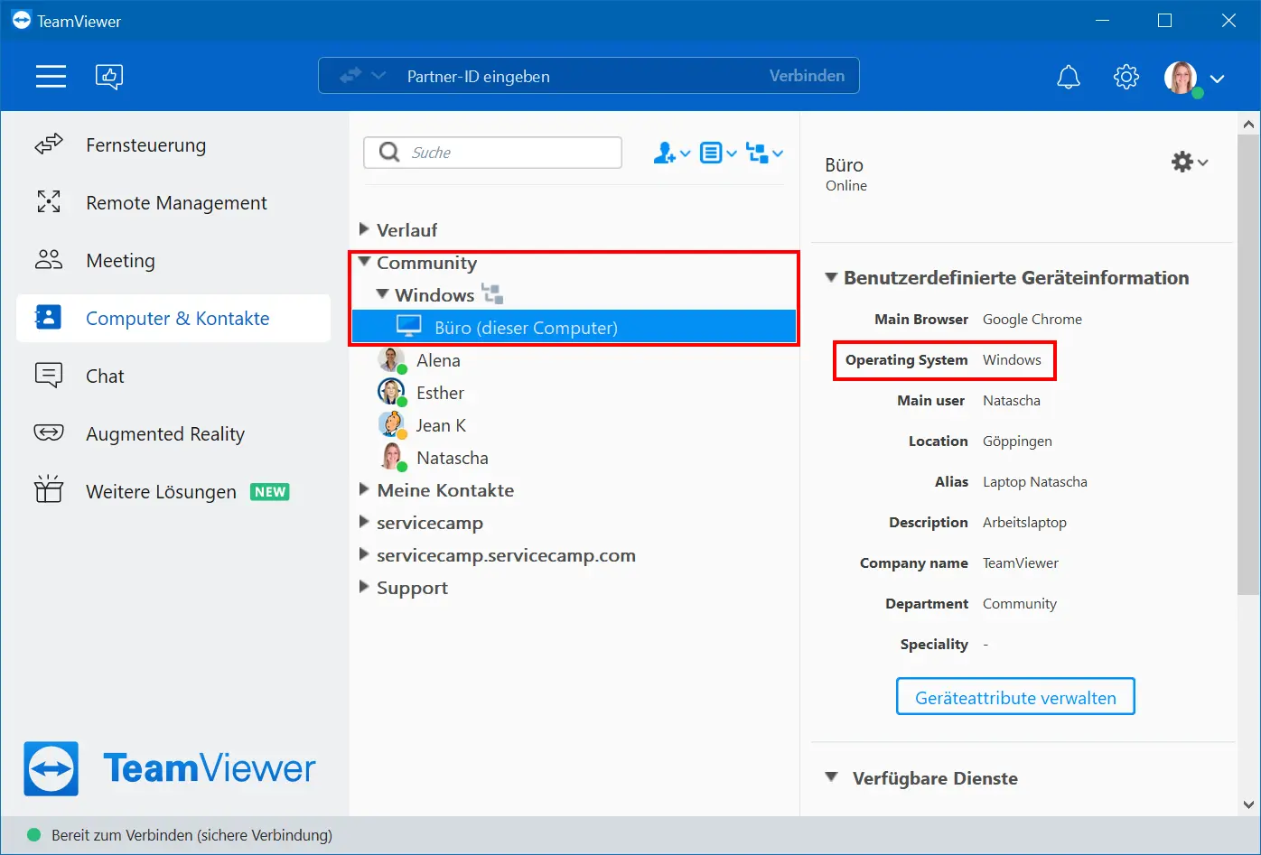The image size is (1261, 855).
Task: Open the feedback thumbs-up icon
Action: point(109,76)
